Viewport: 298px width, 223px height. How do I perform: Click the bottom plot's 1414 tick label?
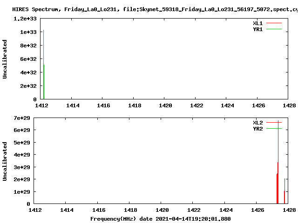67,210
